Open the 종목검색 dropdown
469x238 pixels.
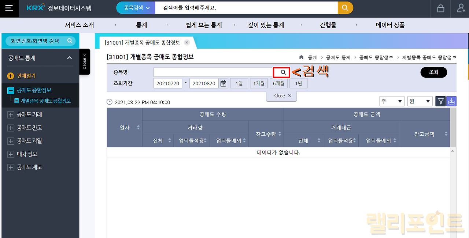pos(136,8)
